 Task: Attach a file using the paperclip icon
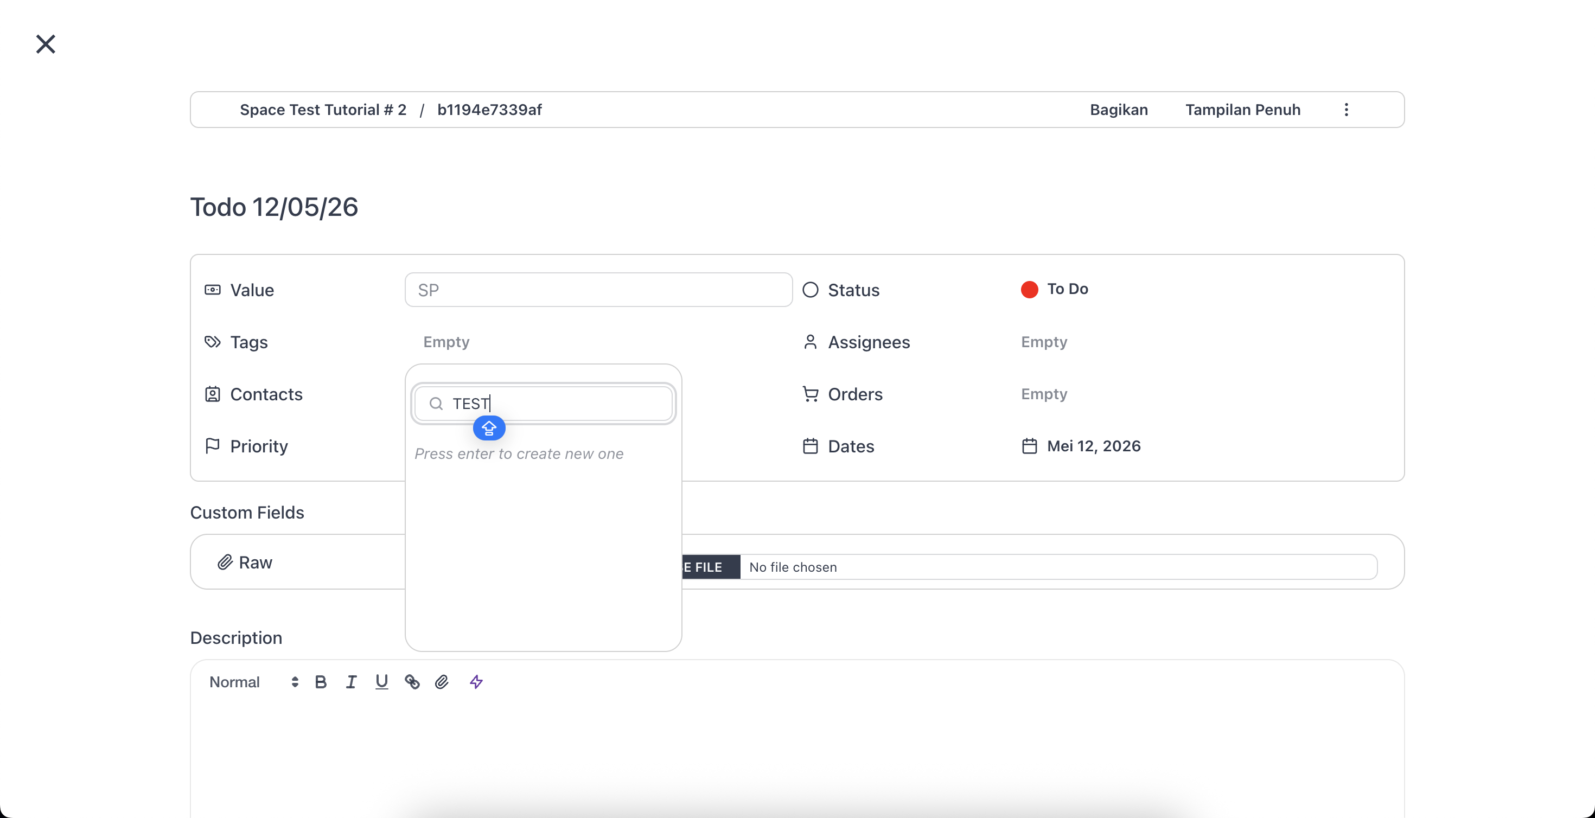click(442, 682)
